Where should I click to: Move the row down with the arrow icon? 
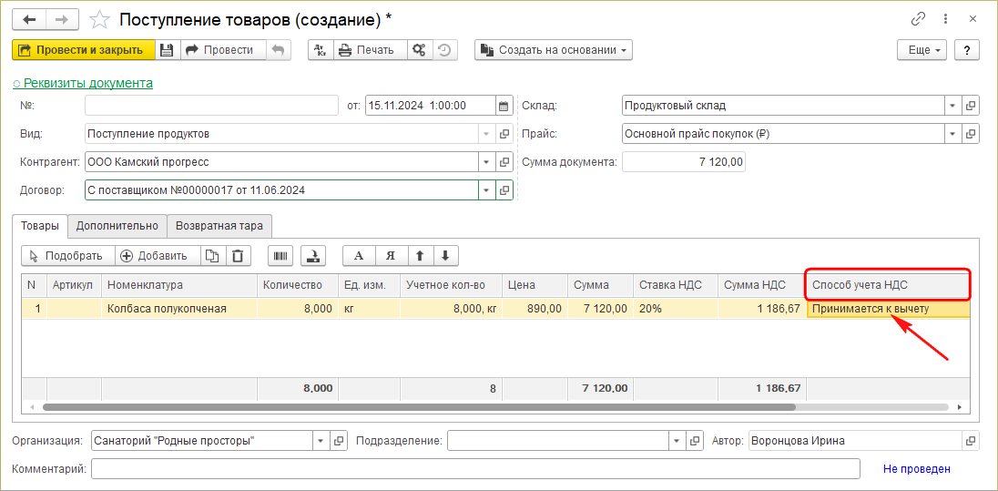[x=445, y=256]
